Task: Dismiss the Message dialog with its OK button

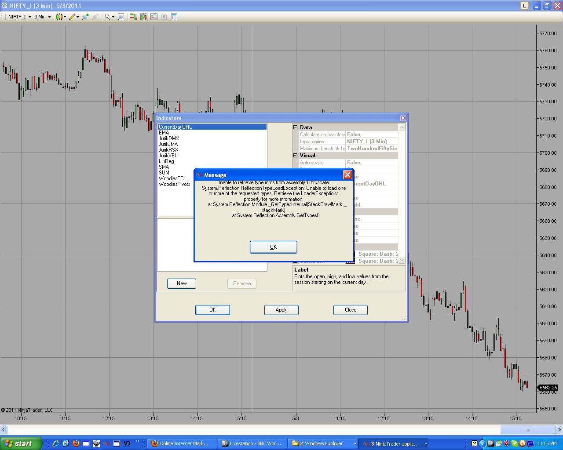Action: 273,247
